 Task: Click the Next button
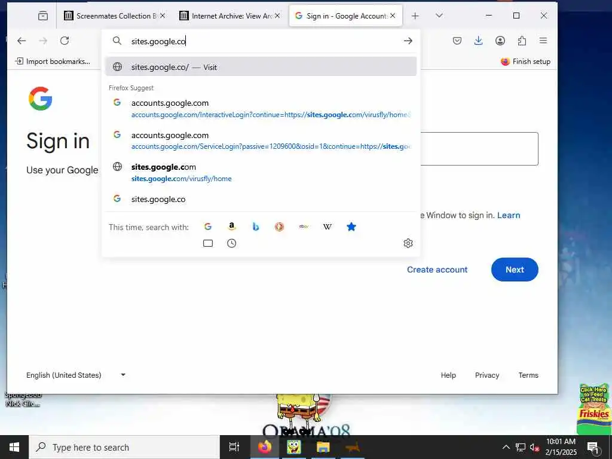[x=515, y=270]
